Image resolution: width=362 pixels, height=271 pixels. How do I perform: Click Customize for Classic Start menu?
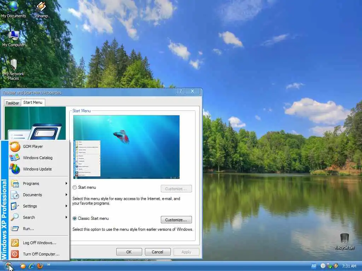tap(176, 220)
